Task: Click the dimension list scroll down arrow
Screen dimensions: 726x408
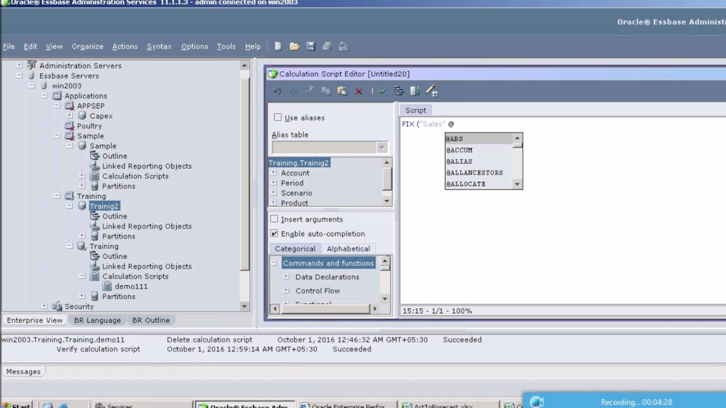Action: click(387, 201)
